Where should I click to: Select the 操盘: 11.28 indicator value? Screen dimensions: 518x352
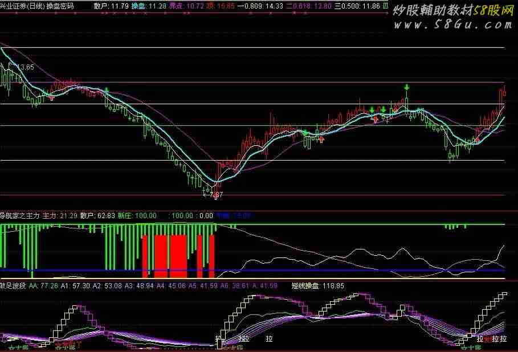point(149,6)
